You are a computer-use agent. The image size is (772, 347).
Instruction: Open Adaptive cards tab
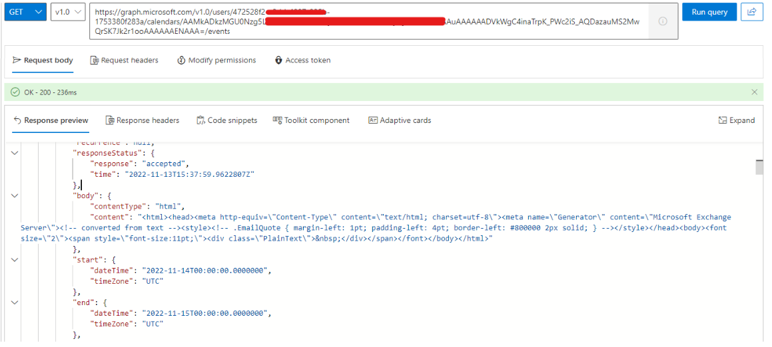400,120
